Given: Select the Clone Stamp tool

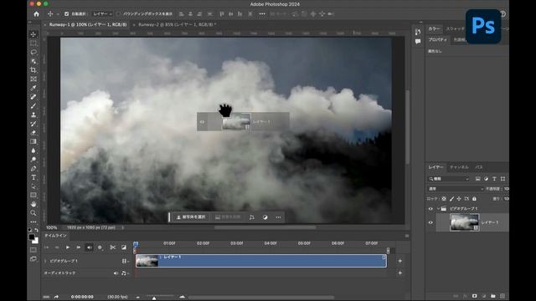Looking at the screenshot, I should pyautogui.click(x=33, y=115).
